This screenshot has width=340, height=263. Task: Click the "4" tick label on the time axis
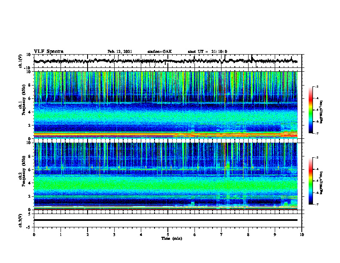click(141, 235)
